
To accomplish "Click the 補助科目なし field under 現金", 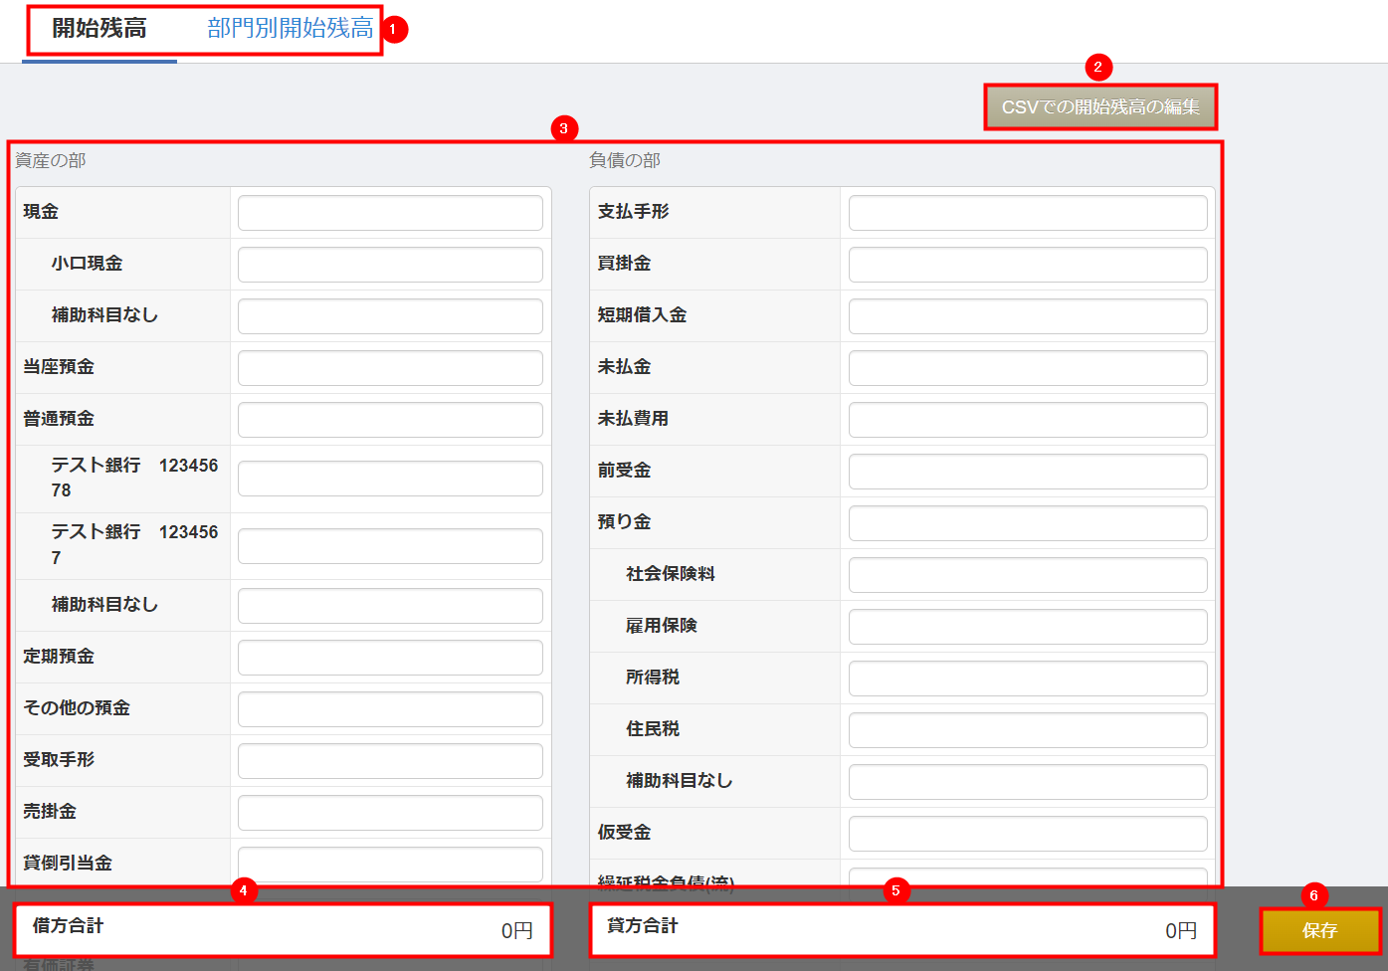I will pos(390,316).
